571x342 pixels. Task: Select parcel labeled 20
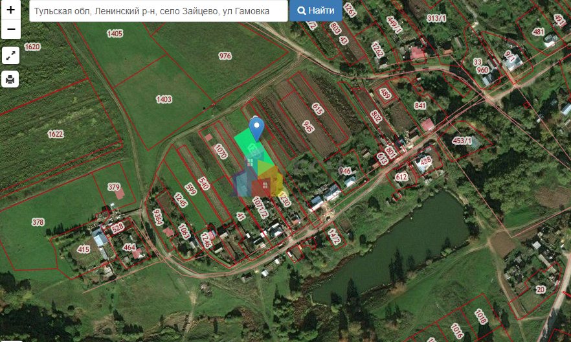click(x=541, y=290)
